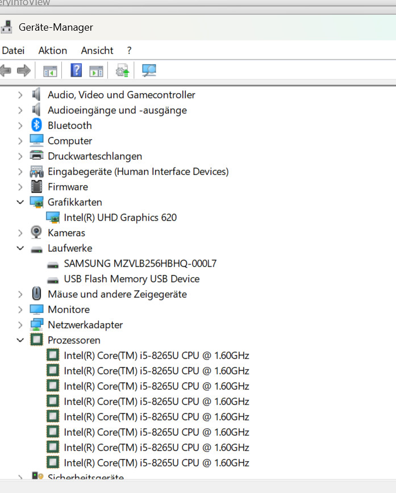Image resolution: width=396 pixels, height=493 pixels.
Task: Show or hide the console tree pane icon
Action: pyautogui.click(x=50, y=71)
